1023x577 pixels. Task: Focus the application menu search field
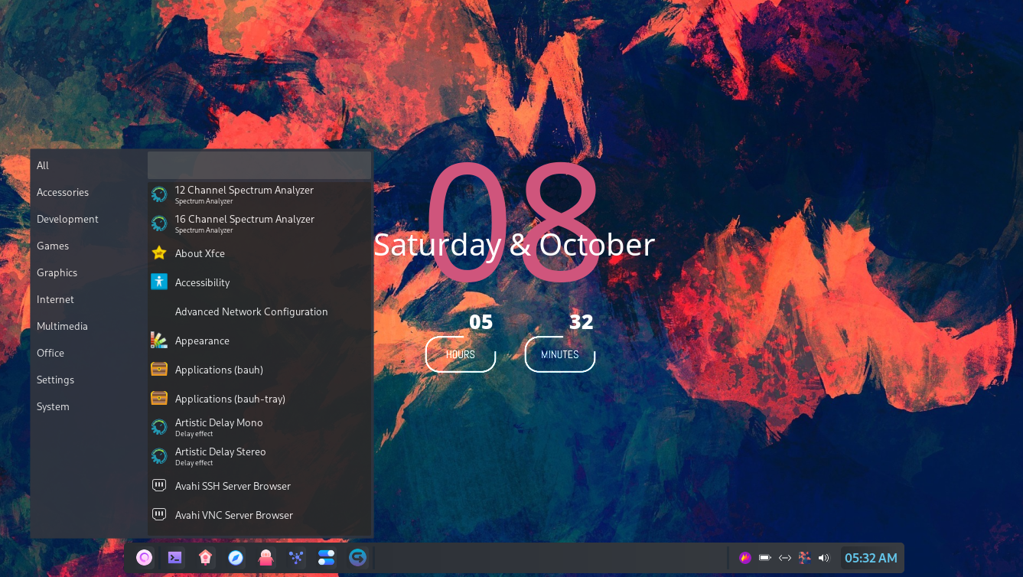click(x=259, y=165)
